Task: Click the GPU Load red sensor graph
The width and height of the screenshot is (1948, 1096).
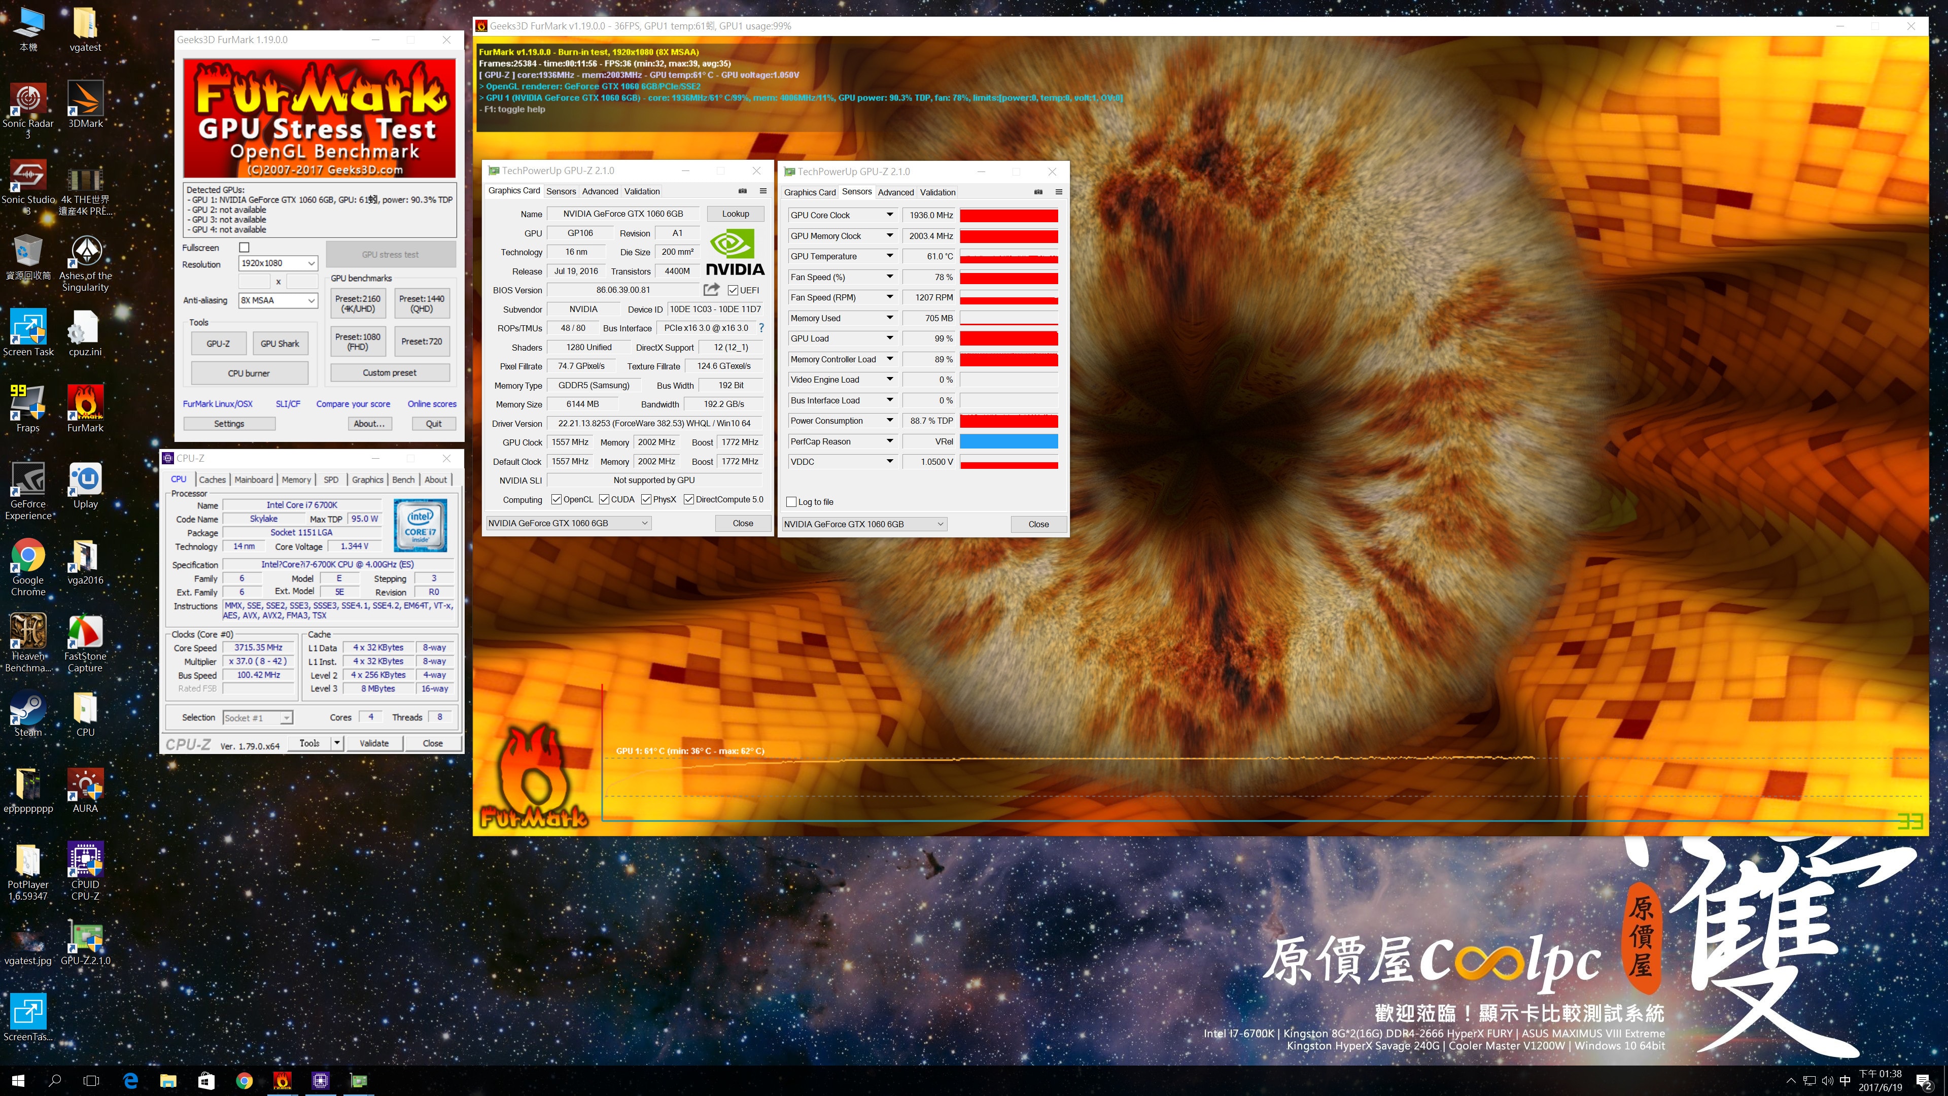Action: point(1009,338)
